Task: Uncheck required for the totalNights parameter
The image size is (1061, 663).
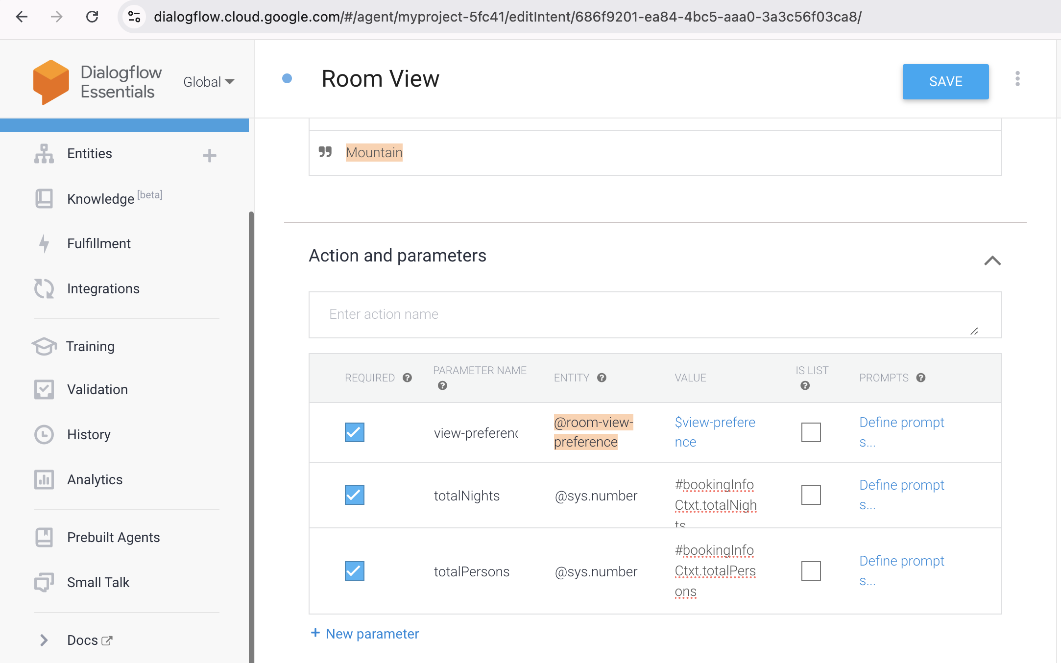Action: coord(354,495)
